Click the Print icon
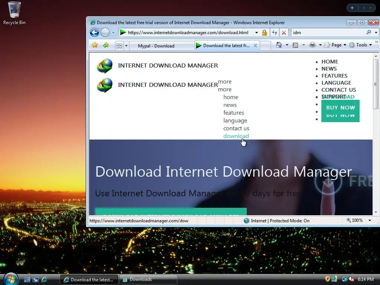The image size is (380, 285). click(312, 45)
